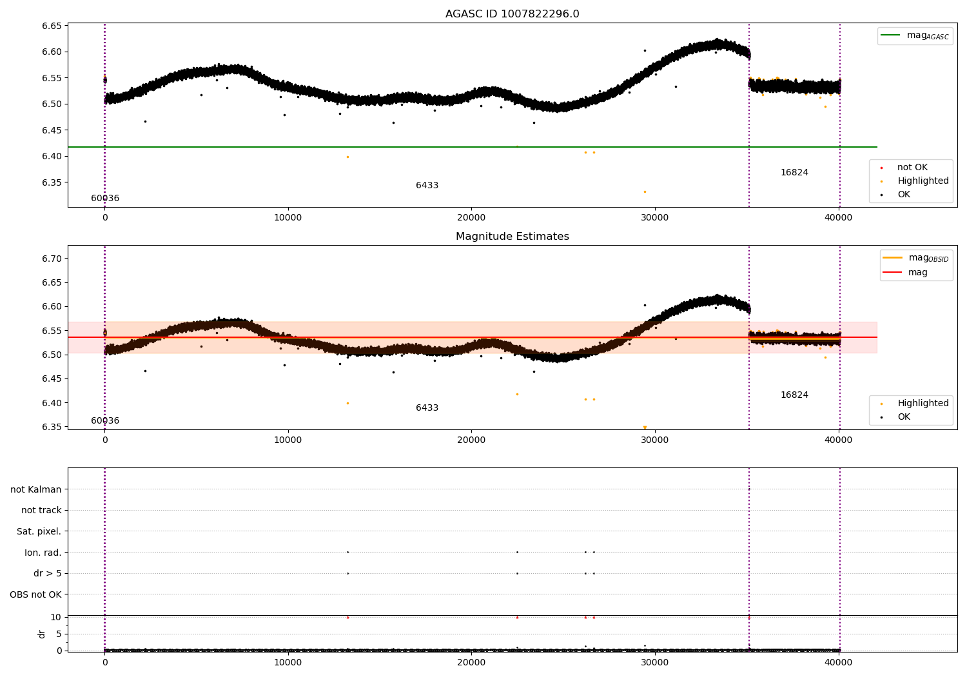The height and width of the screenshot is (677, 967).
Task: Click 'Highlighted' in the top panel legend
Action: [923, 181]
